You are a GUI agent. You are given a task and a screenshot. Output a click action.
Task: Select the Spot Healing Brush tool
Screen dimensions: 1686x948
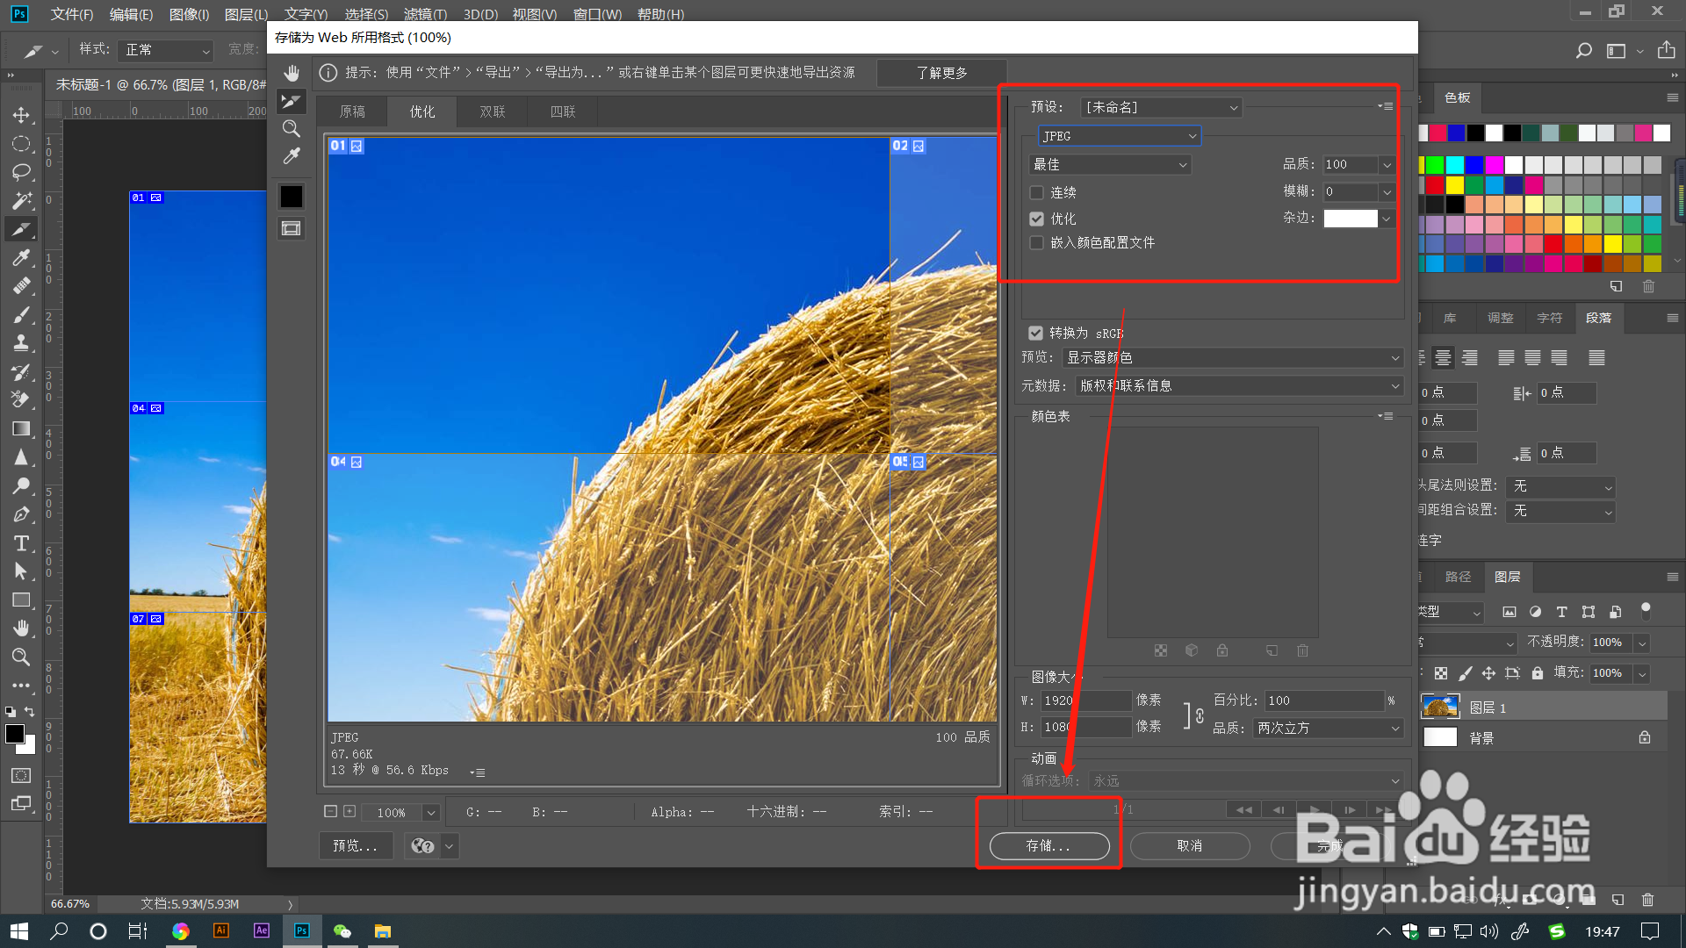pyautogui.click(x=21, y=286)
